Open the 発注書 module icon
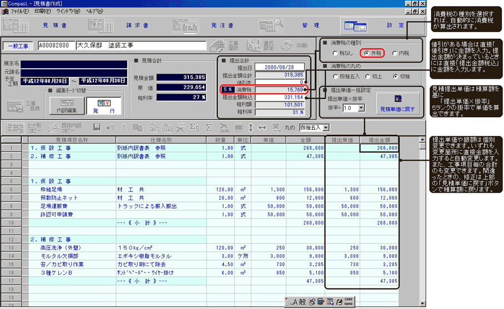 (x=186, y=26)
